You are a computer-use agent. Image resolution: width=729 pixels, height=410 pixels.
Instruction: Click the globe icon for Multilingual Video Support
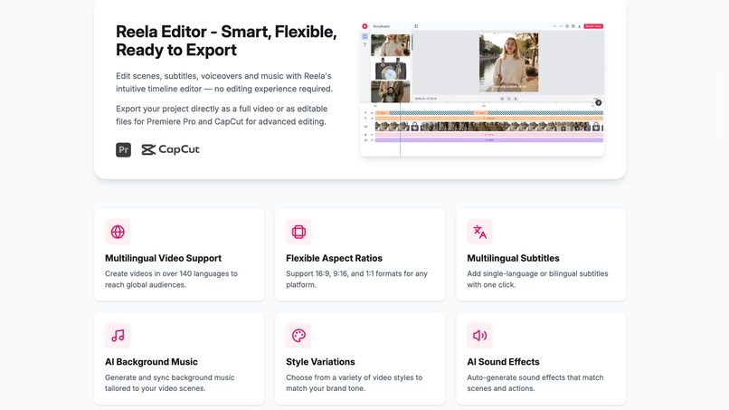click(118, 232)
